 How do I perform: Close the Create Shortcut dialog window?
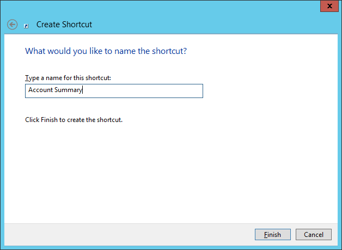[327, 5]
